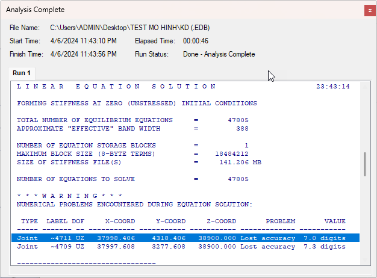Close the Analysis Complete dialog
Viewport: 377px width, 278px height.
[x=369, y=10]
